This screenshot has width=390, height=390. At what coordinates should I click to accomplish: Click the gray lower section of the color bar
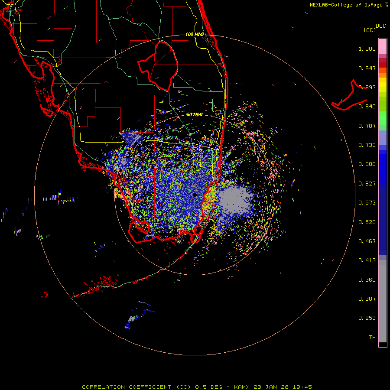pyautogui.click(x=383, y=301)
